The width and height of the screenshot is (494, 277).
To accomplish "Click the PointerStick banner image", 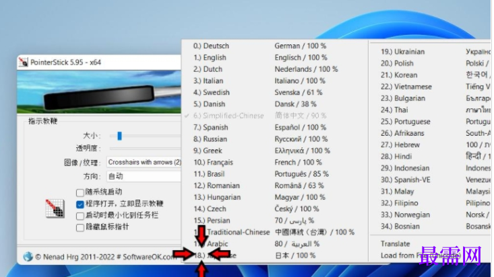I will (x=99, y=92).
